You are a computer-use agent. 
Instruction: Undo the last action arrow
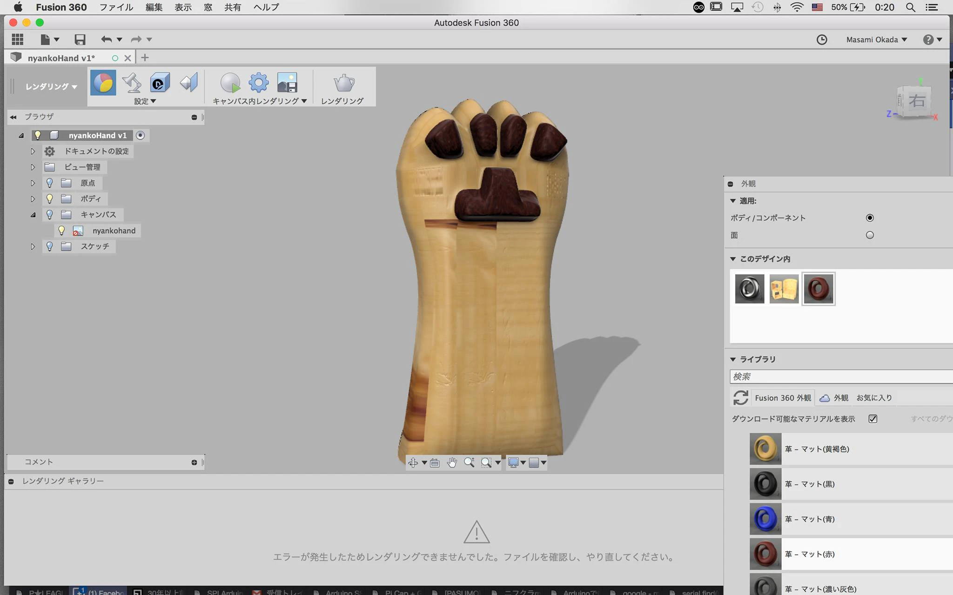(107, 40)
